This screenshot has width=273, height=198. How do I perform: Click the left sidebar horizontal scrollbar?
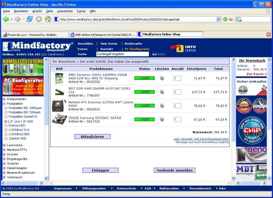click(x=22, y=183)
